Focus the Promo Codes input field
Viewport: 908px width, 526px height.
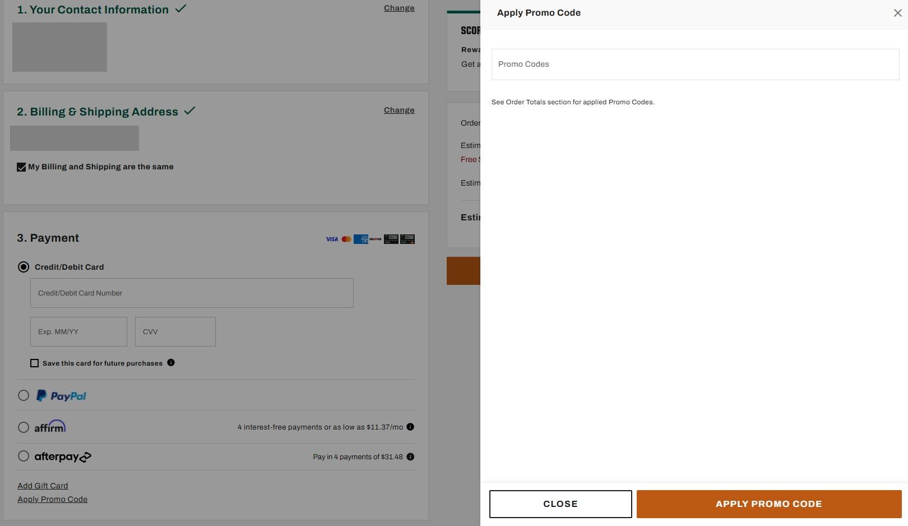tap(695, 64)
